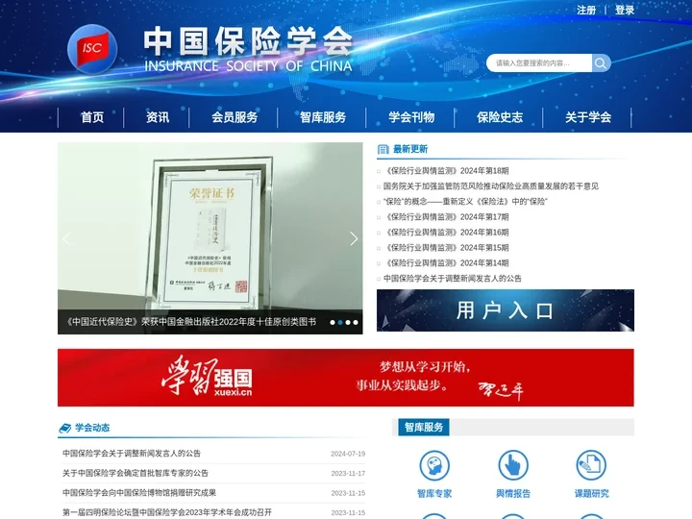Screen dimensions: 692x519
Task: Open 《保险行业舆情监测》2024年第16期
Action: pos(446,233)
